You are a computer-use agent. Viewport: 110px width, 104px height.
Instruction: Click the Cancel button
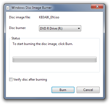point(88,90)
